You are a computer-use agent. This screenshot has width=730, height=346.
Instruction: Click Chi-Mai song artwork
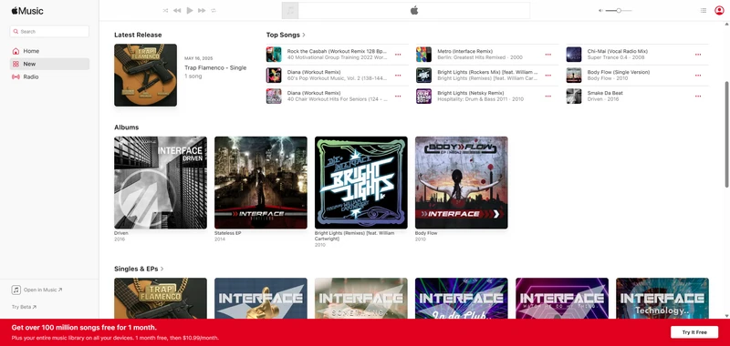pyautogui.click(x=574, y=55)
